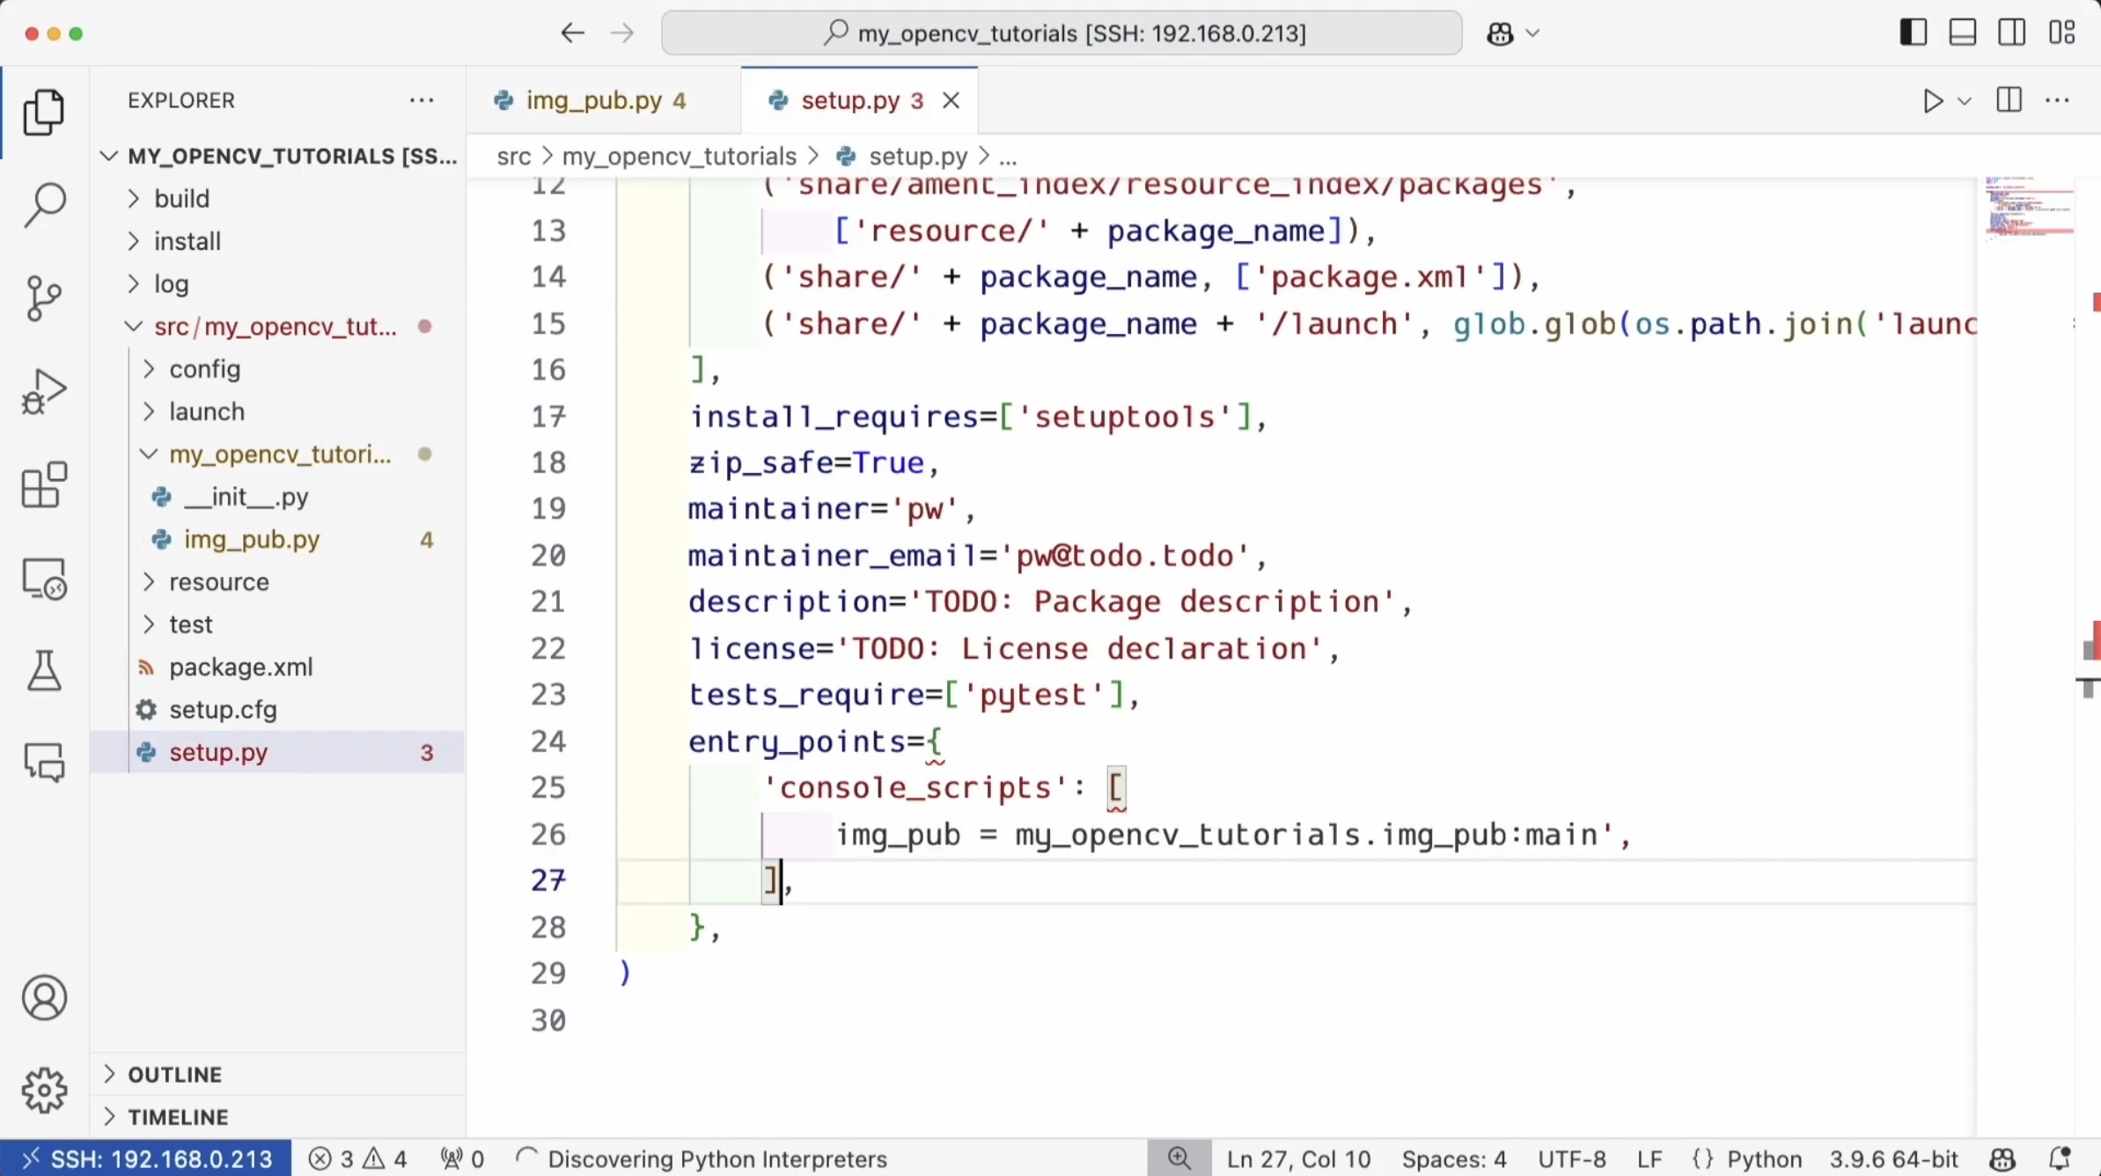
Task: Open Run and Debug view
Action: (44, 392)
